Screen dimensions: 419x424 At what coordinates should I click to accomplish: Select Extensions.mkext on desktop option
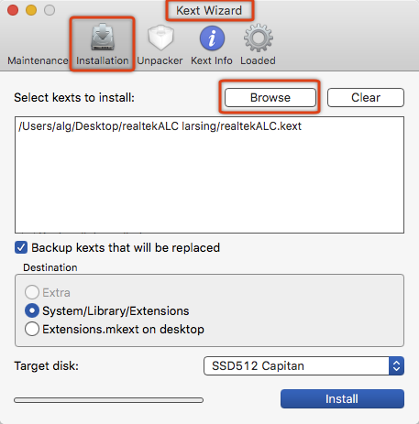pos(32,329)
